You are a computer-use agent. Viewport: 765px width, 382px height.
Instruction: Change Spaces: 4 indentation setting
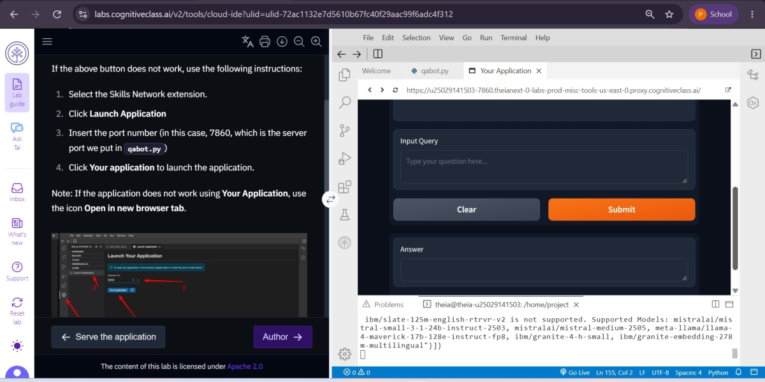[x=688, y=372]
